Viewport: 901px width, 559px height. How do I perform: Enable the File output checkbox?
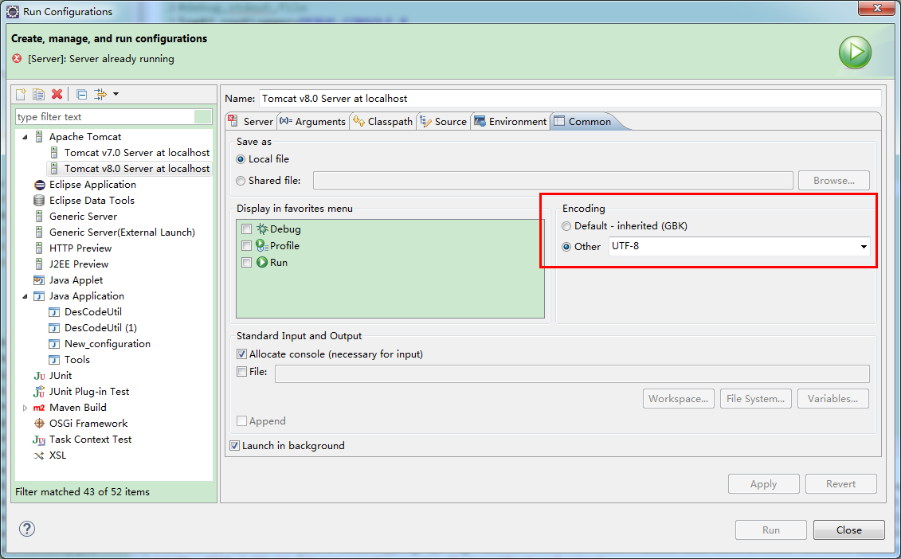(242, 372)
